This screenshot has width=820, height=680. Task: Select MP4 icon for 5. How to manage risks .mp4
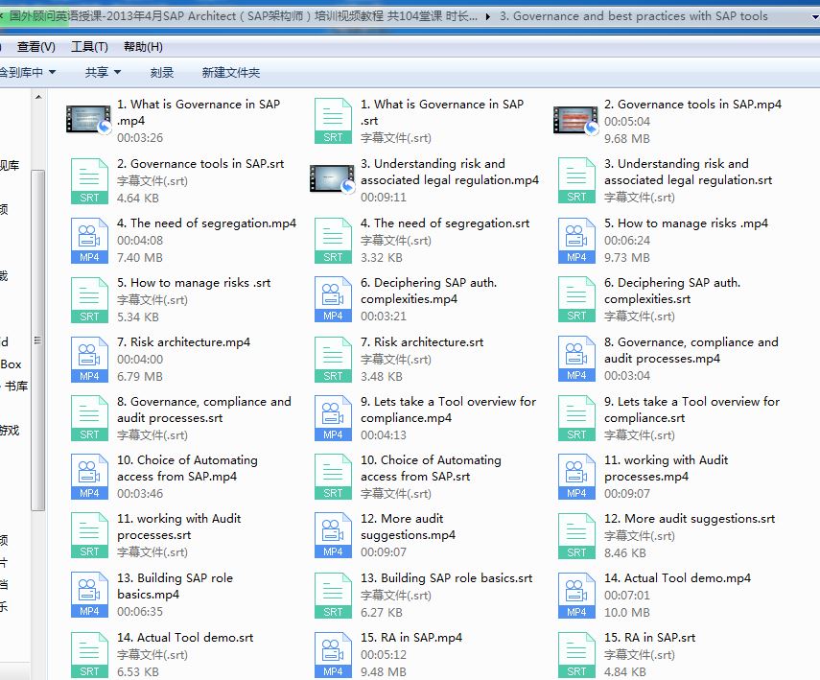click(576, 241)
